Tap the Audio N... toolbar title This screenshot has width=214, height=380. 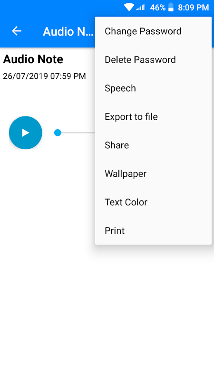tap(68, 31)
